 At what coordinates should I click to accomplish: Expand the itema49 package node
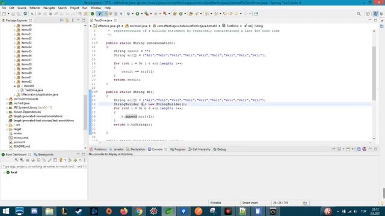tap(14, 25)
